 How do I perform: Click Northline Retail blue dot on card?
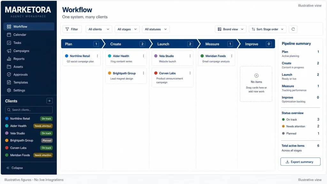pos(66,56)
